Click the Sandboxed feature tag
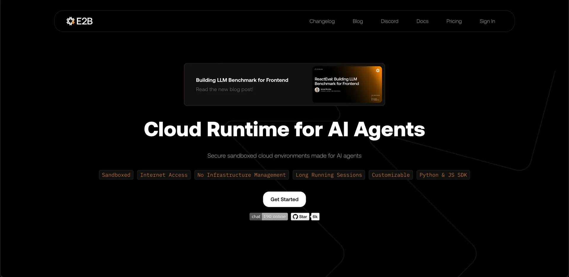Viewport: 569px width, 277px height. (x=116, y=175)
